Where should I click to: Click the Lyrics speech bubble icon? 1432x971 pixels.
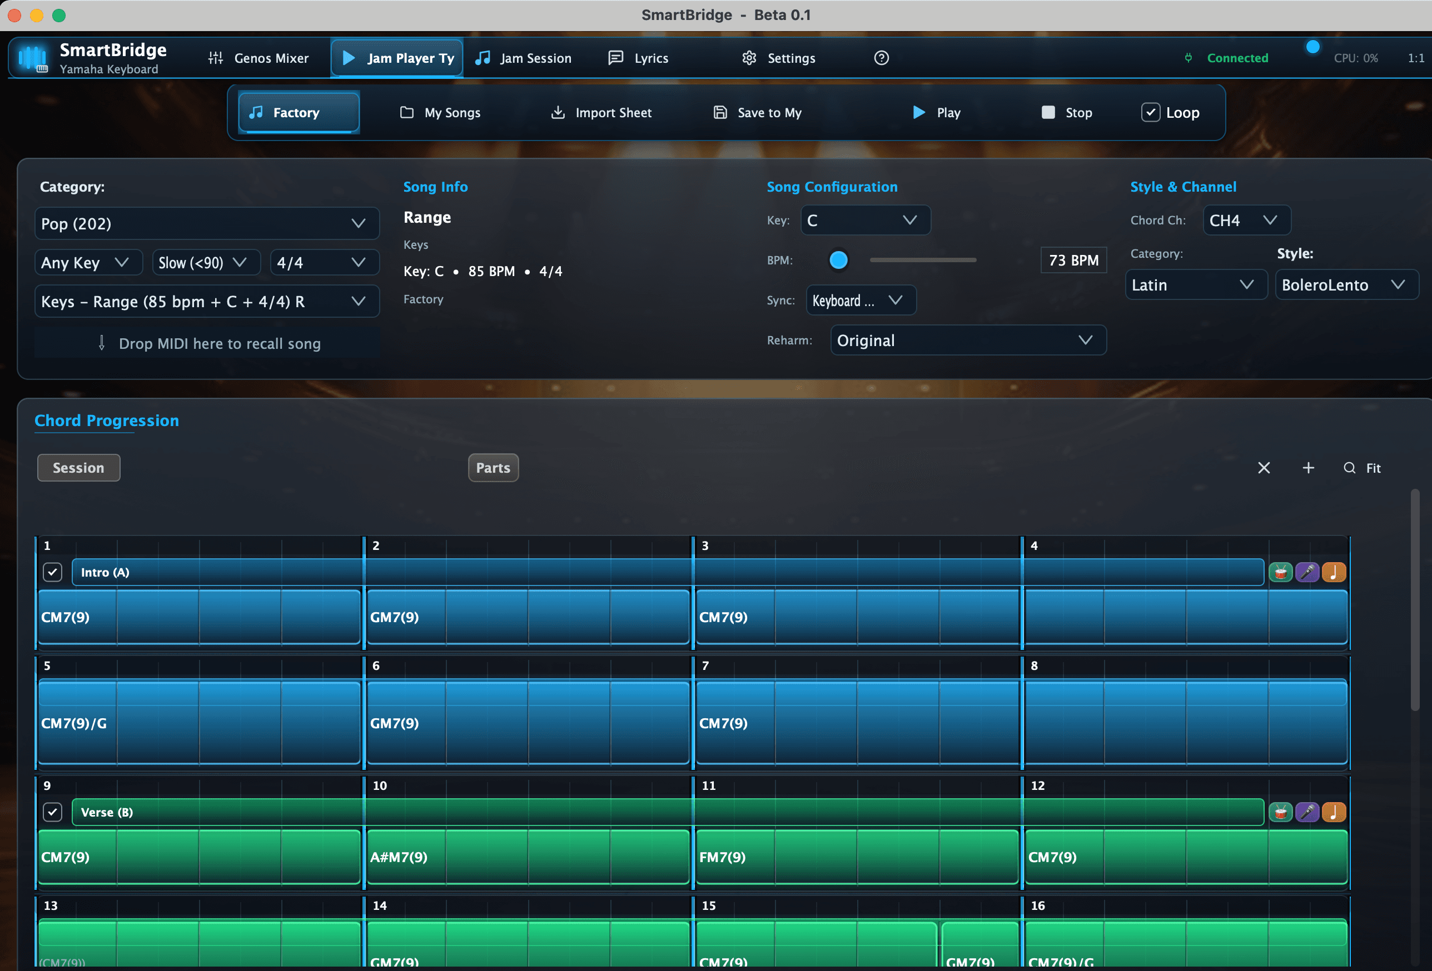coord(615,58)
